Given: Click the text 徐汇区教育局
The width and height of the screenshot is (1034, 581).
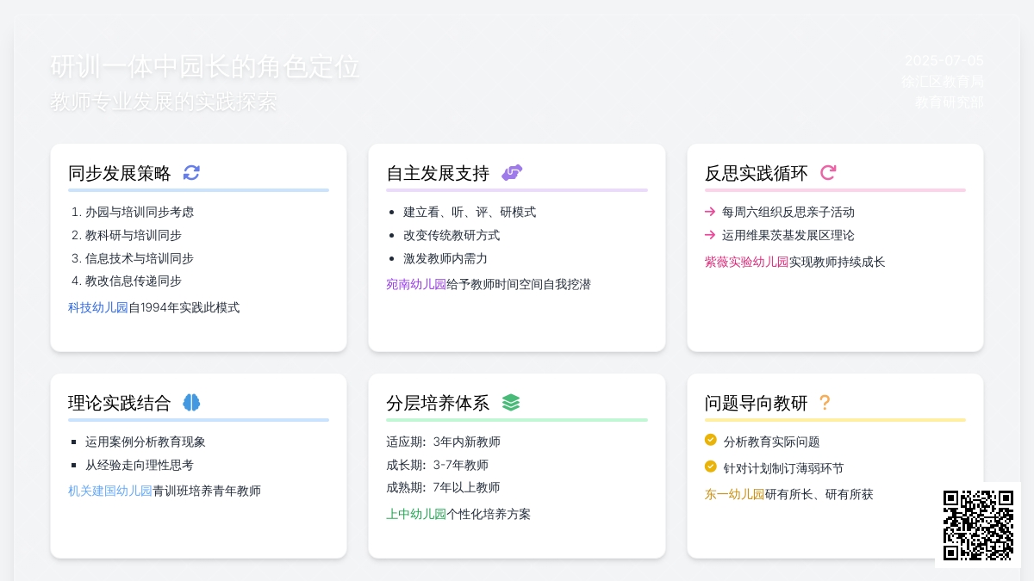Looking at the screenshot, I should click(x=943, y=82).
